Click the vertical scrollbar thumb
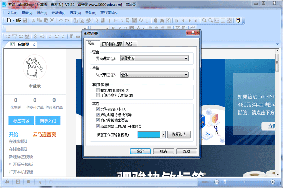Image resolution: width=283 pixels, height=188 pixels. pyautogui.click(x=277, y=62)
